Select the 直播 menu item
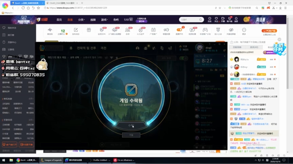 pos(70,19)
